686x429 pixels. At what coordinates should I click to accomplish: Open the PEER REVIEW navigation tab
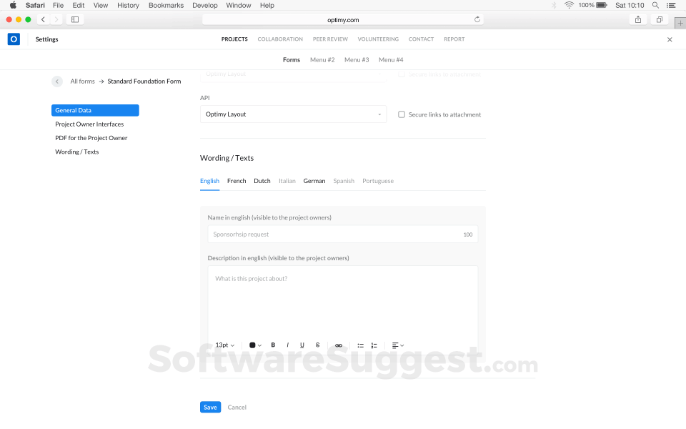point(330,39)
